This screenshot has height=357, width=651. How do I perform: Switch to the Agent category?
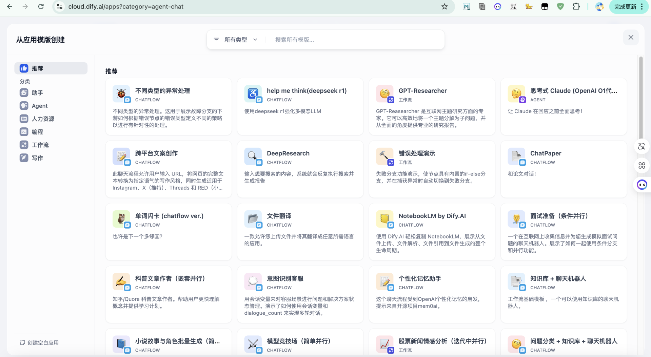[x=40, y=106]
